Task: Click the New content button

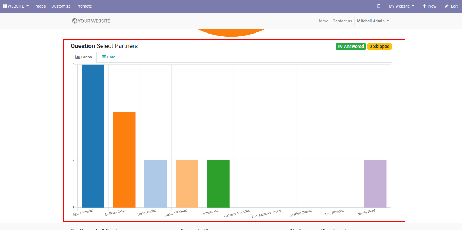Action: [429, 6]
